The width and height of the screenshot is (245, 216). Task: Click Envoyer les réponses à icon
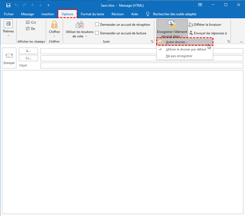tap(191, 33)
